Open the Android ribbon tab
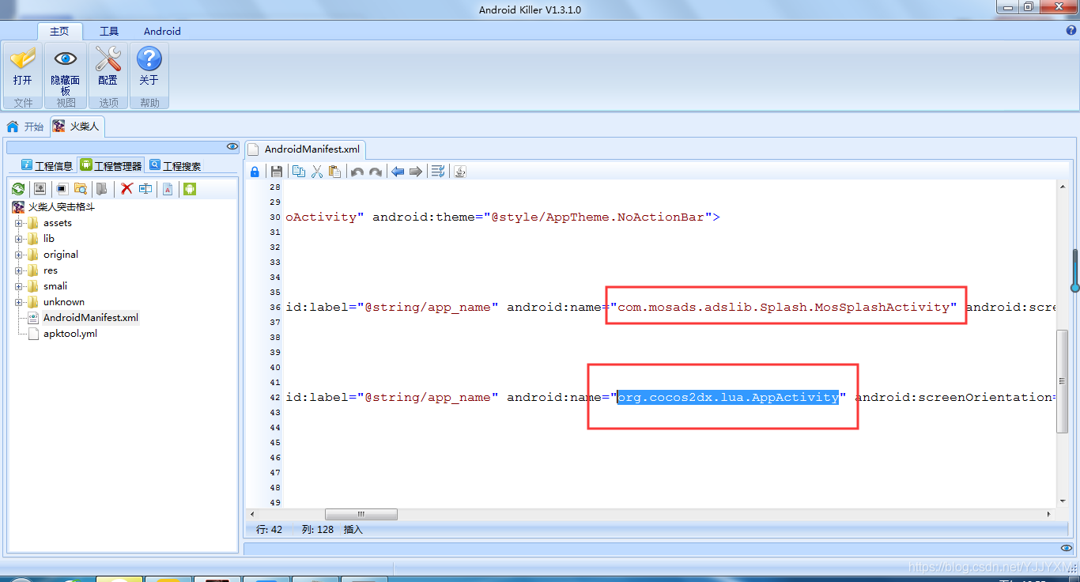 [162, 32]
